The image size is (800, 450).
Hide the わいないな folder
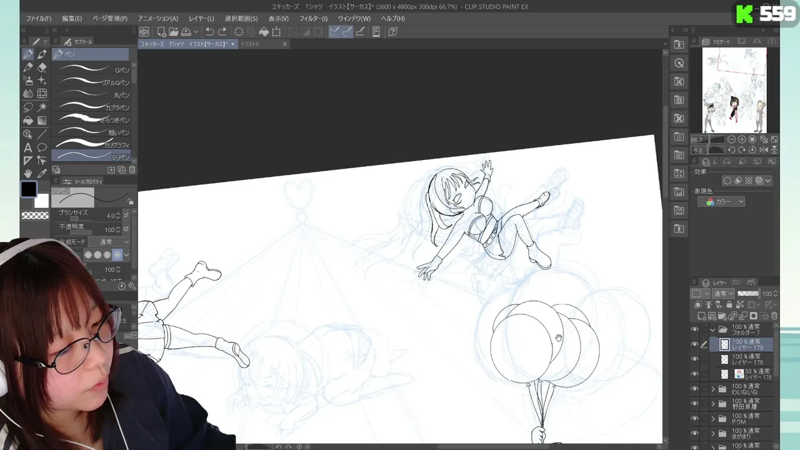pyautogui.click(x=694, y=389)
